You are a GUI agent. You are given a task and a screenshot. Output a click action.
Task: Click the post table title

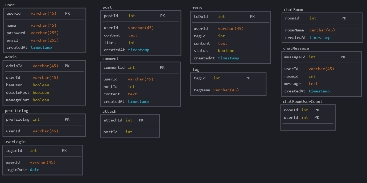point(107,7)
